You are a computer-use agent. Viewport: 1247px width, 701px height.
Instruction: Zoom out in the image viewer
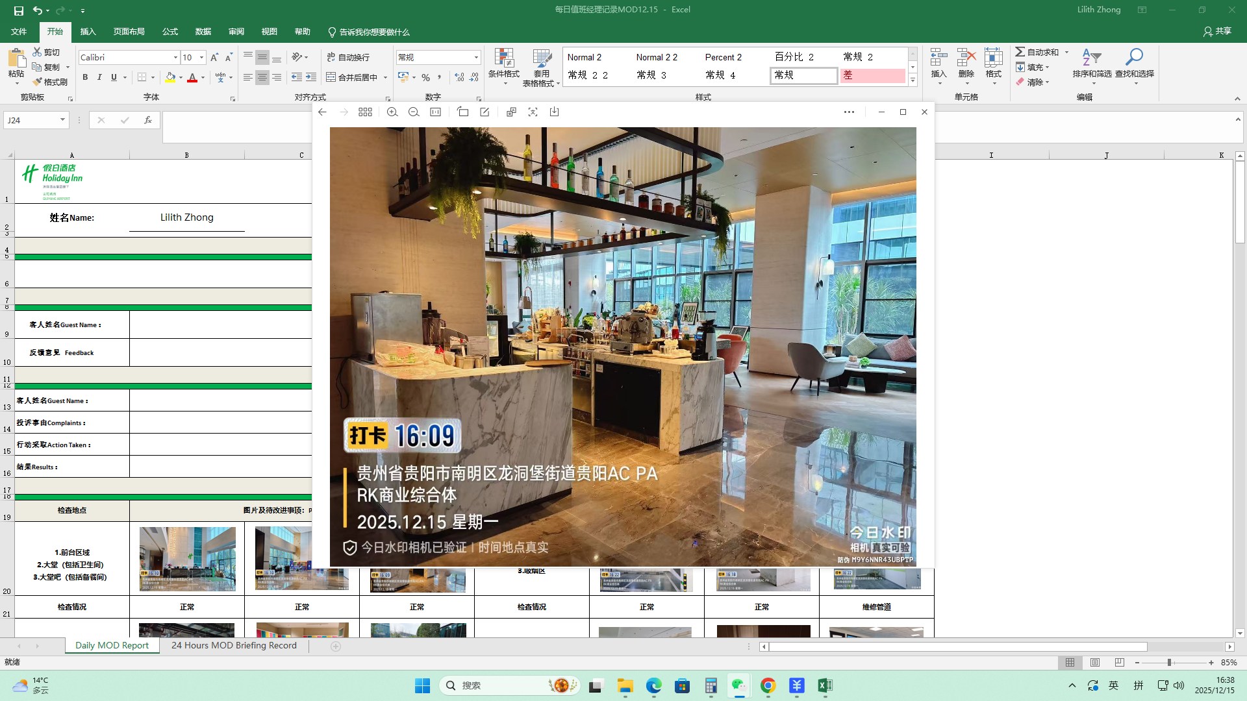coord(414,112)
